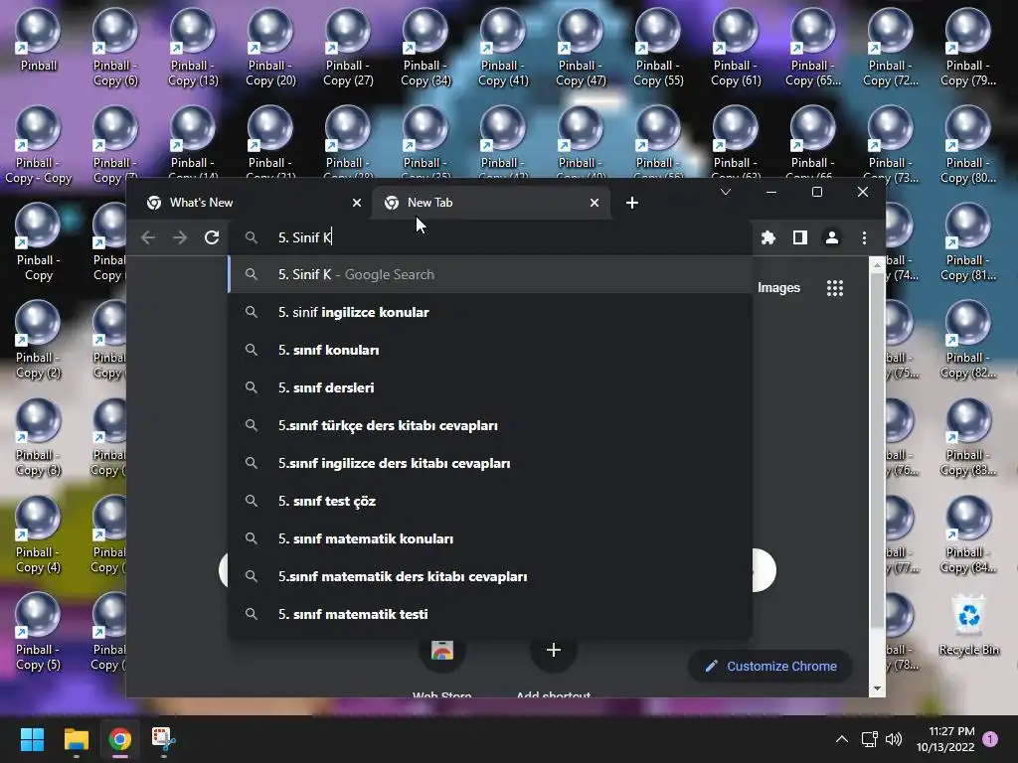Select the 'Pinball - Copy (2)' shortcut
Screen dimensions: 1018x763
point(39,340)
